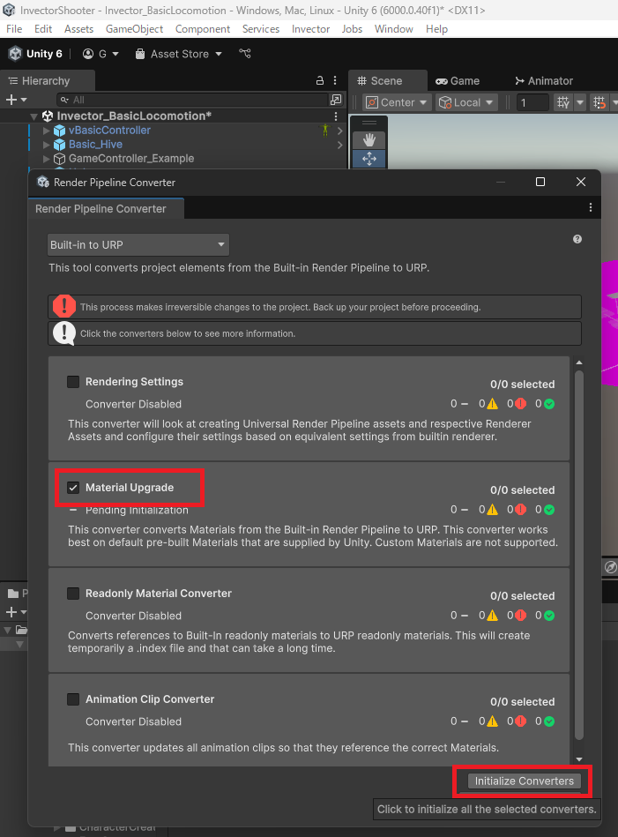Select GameController_Example in the Hierarchy
618x837 pixels.
(131, 159)
